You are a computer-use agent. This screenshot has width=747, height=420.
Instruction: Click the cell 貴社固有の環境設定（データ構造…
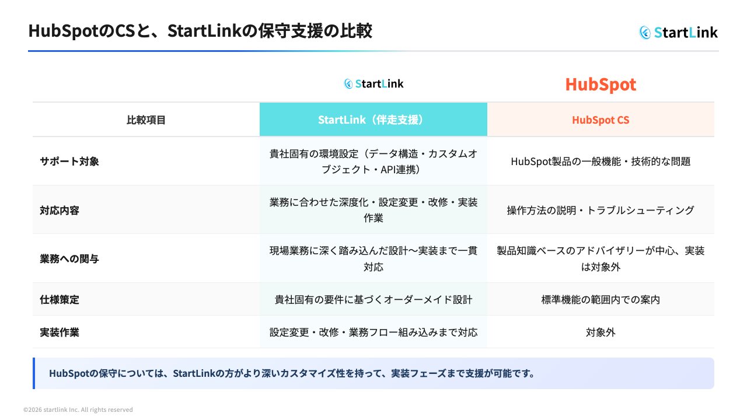[x=373, y=162]
